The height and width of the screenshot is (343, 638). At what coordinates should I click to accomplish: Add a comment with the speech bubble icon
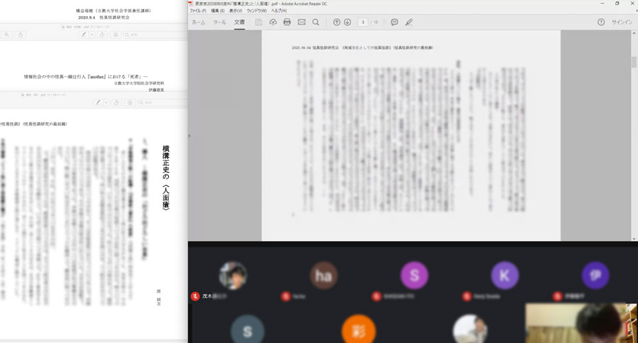point(394,22)
